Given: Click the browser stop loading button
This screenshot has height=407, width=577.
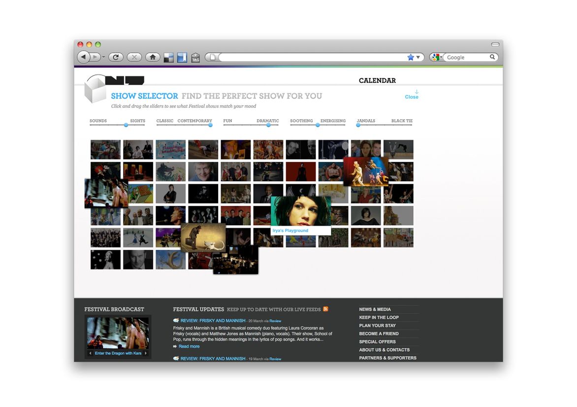Looking at the screenshot, I should coord(134,57).
